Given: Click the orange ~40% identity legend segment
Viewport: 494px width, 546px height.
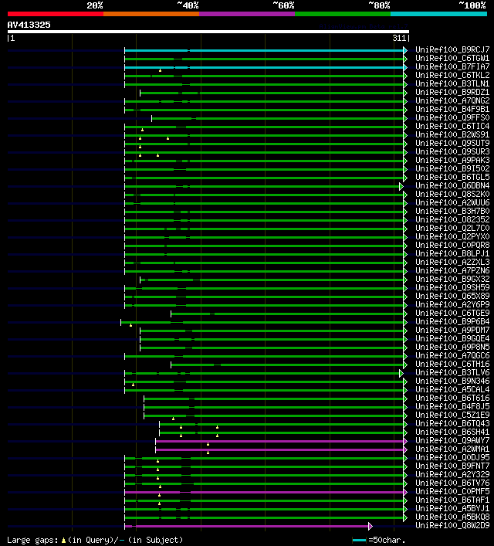Looking at the screenshot, I should 151,14.
